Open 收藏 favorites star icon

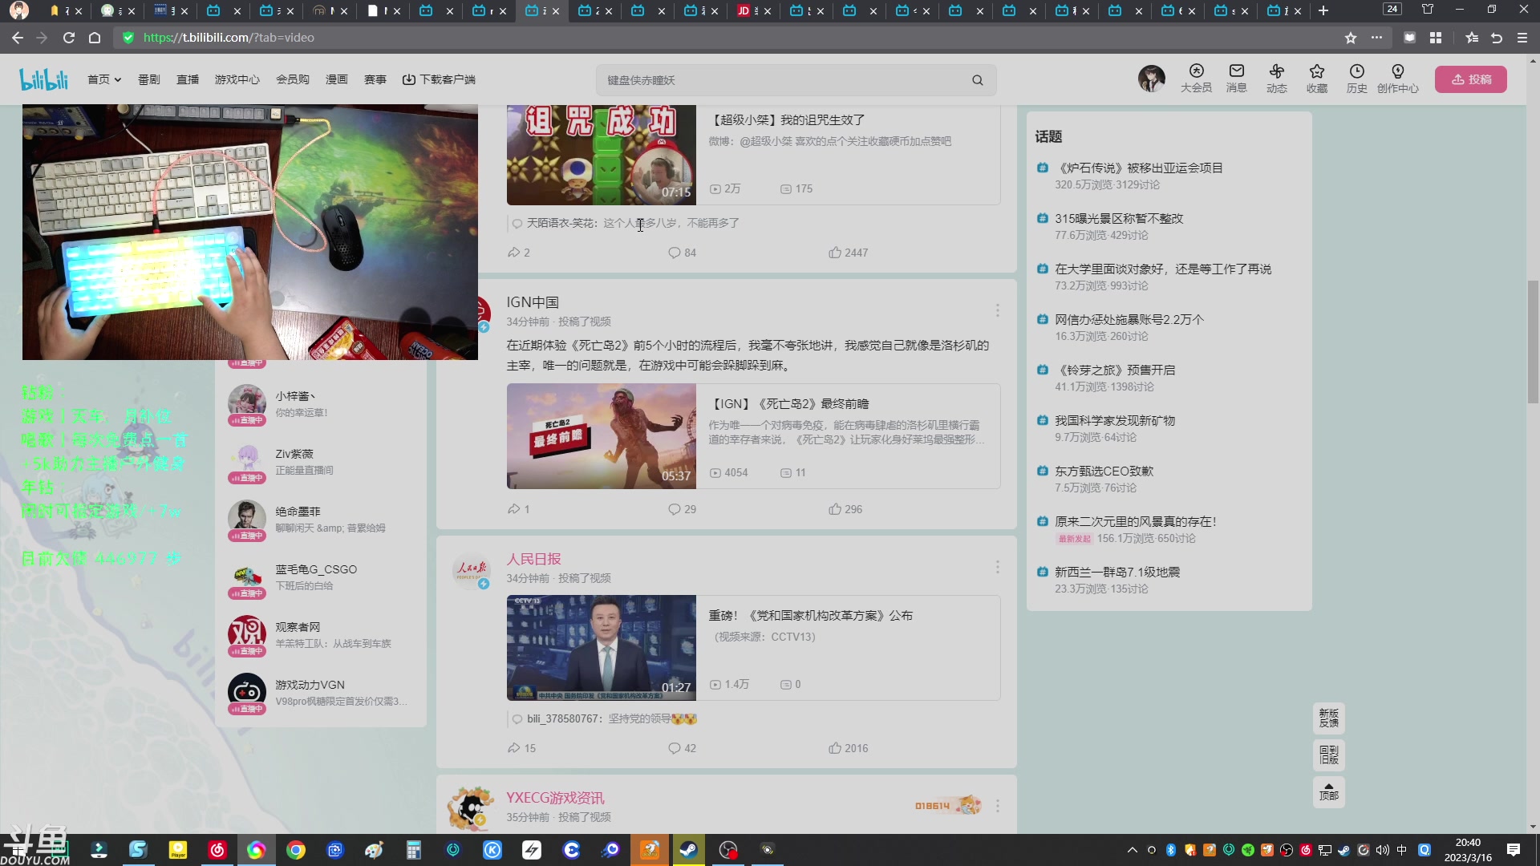(1317, 79)
